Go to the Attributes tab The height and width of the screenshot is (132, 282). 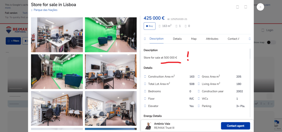coord(212,39)
